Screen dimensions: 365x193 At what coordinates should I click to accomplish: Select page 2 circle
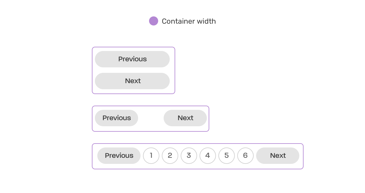coord(170,156)
